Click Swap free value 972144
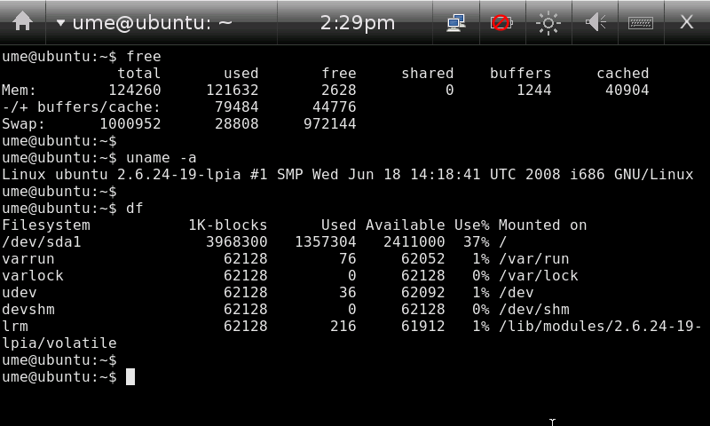The image size is (710, 426). point(330,123)
